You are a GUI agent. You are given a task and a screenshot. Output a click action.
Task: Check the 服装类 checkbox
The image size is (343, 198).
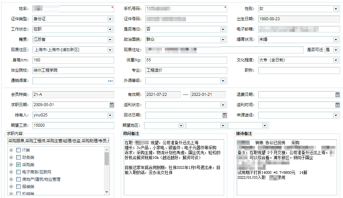tap(18, 186)
